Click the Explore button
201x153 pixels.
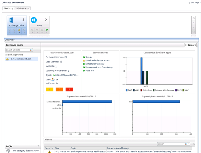190,45
